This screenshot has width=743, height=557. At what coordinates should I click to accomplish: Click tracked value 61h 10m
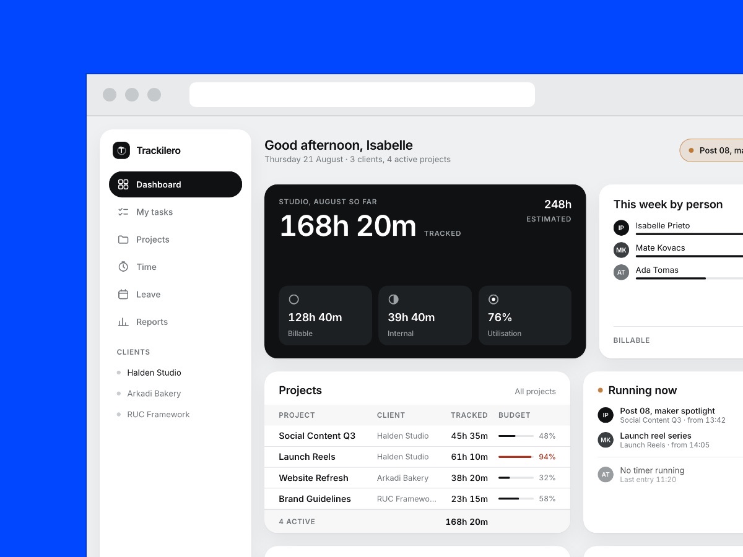point(469,457)
